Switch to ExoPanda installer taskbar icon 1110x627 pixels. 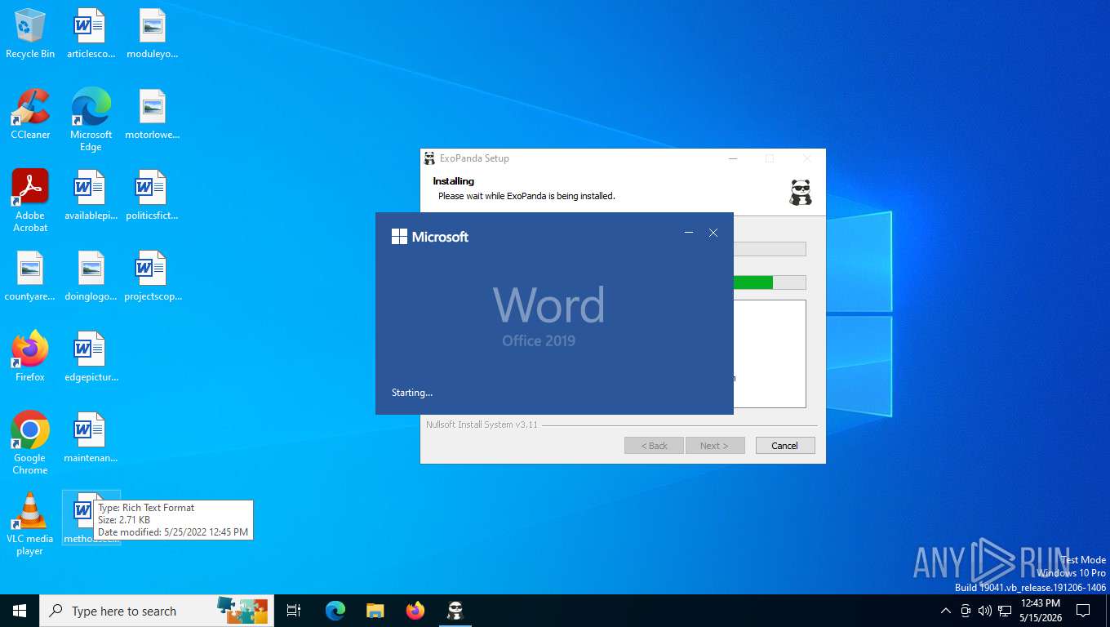(x=455, y=611)
